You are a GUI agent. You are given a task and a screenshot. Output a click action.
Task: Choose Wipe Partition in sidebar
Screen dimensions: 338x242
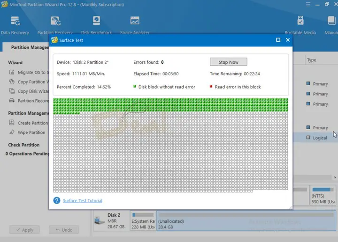tap(31, 132)
